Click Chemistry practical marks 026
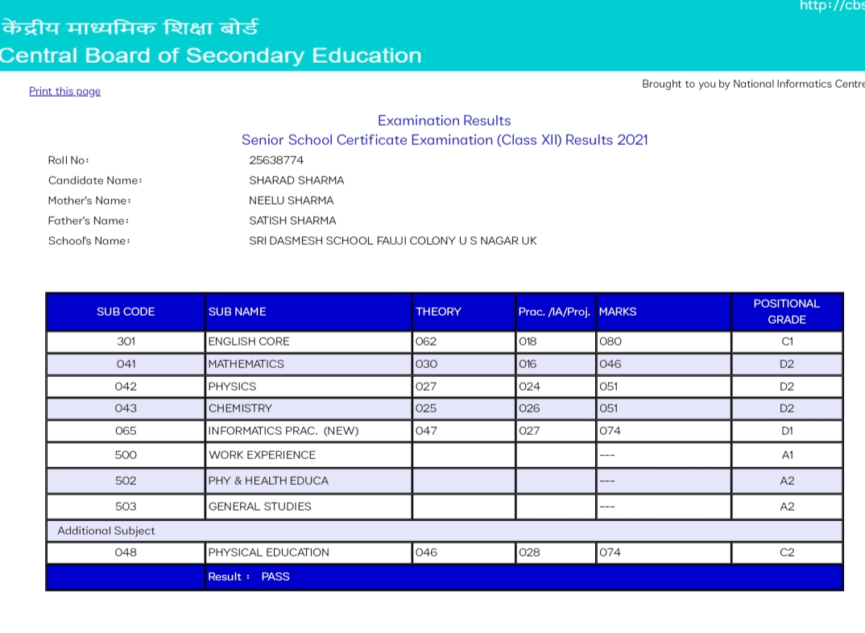This screenshot has height=633, width=865. point(556,408)
